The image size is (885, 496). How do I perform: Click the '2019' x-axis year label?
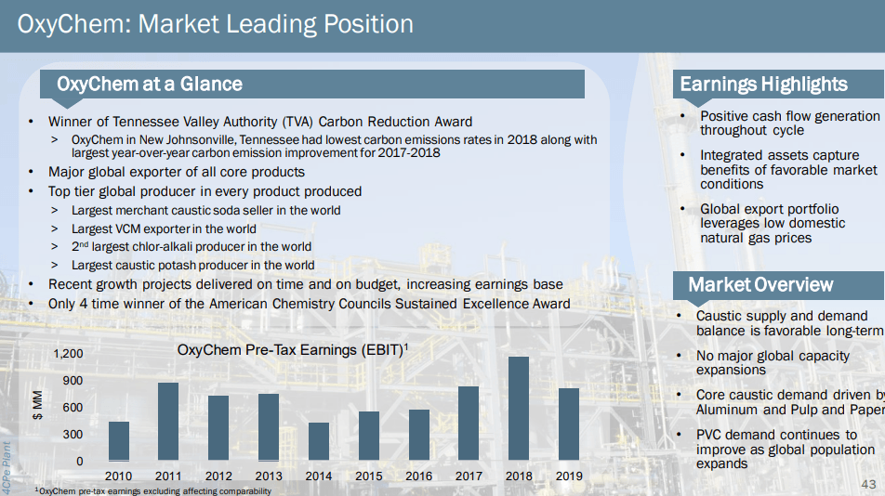[x=569, y=476]
